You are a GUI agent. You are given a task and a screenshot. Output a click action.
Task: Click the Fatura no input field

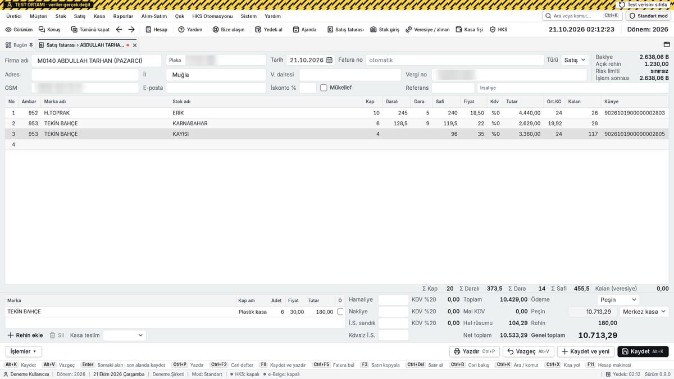point(455,60)
